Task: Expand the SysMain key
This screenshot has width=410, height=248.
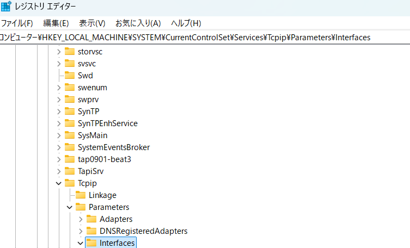Action: [x=59, y=135]
